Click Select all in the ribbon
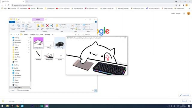Image resolution: width=192 pixels, height=108 pixels. (86, 25)
